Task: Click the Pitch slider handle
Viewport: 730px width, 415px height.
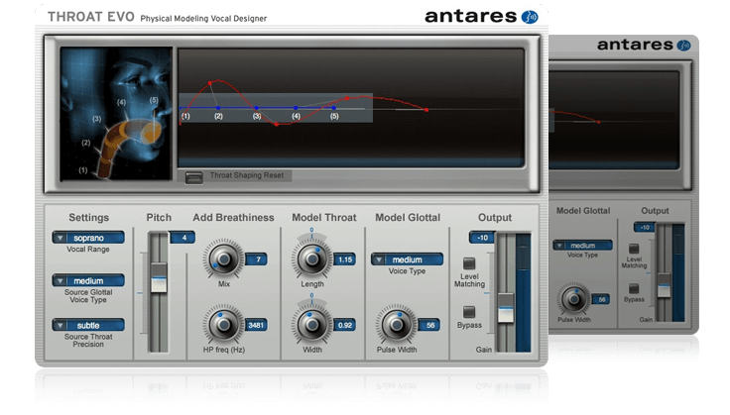Action: pos(159,278)
